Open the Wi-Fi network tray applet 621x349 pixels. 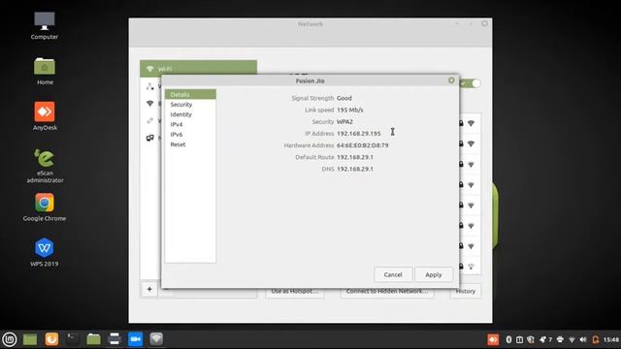pyautogui.click(x=572, y=339)
